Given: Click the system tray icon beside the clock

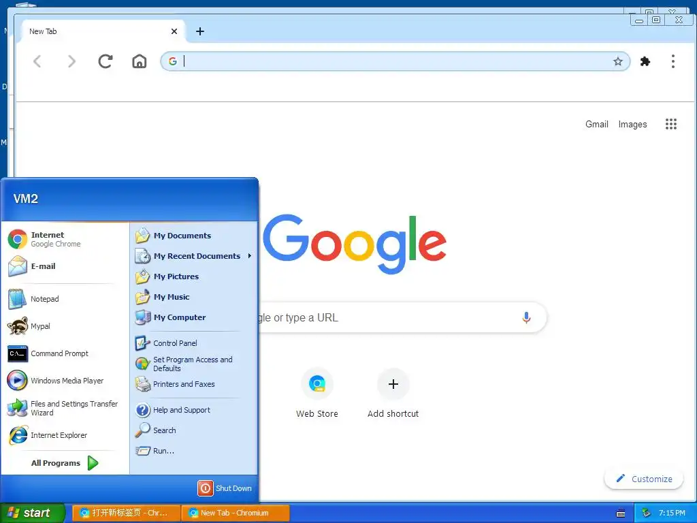Looking at the screenshot, I should pyautogui.click(x=646, y=513).
